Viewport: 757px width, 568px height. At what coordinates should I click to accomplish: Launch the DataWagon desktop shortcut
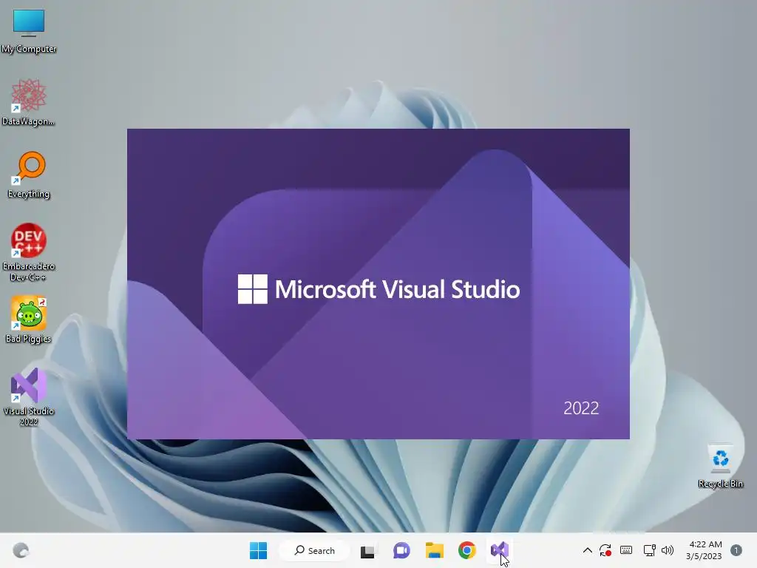point(29,102)
